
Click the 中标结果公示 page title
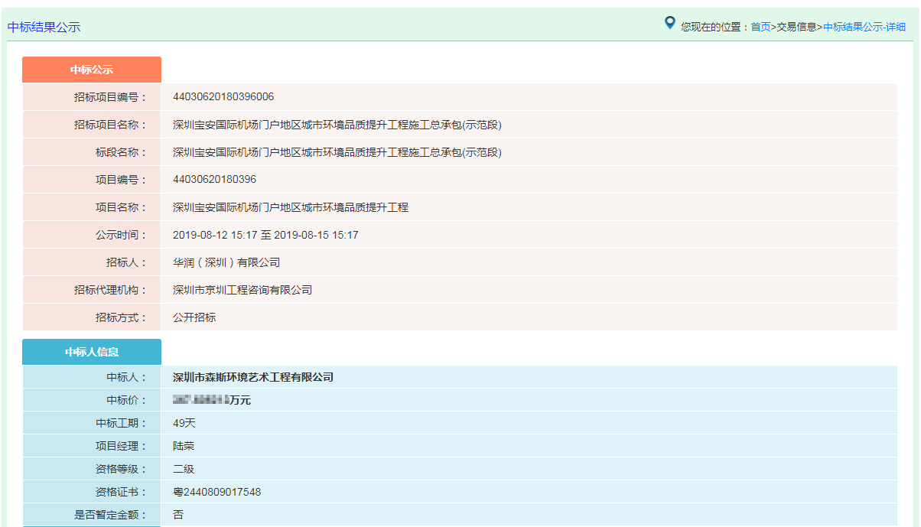(x=44, y=27)
